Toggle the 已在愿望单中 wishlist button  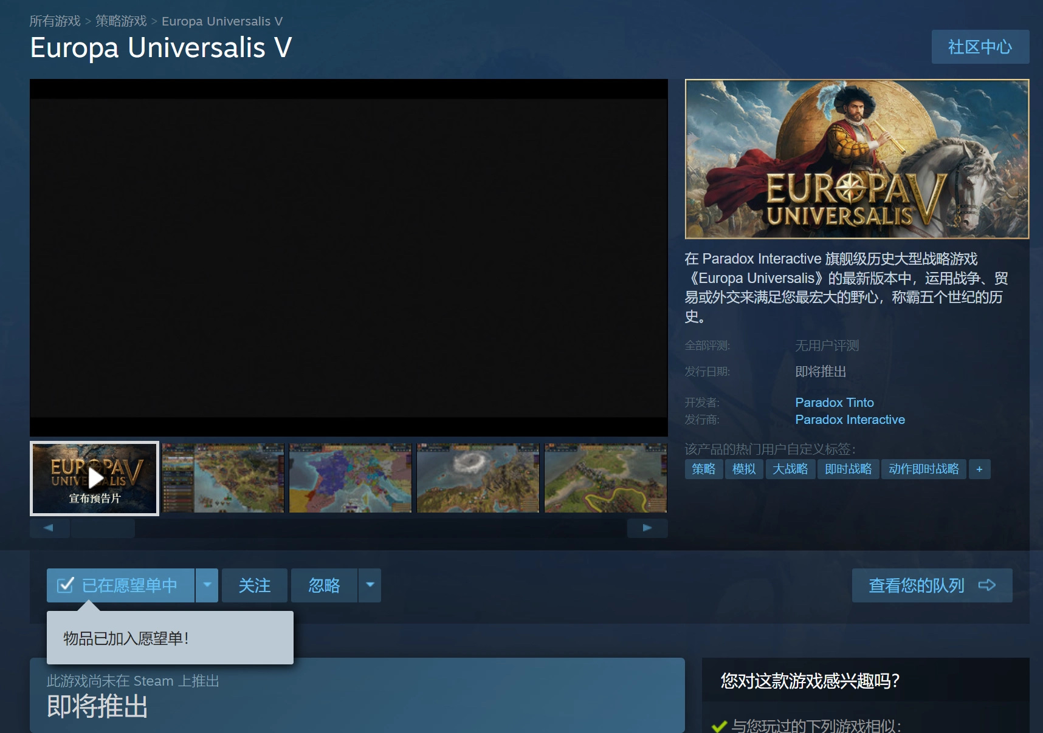[120, 585]
